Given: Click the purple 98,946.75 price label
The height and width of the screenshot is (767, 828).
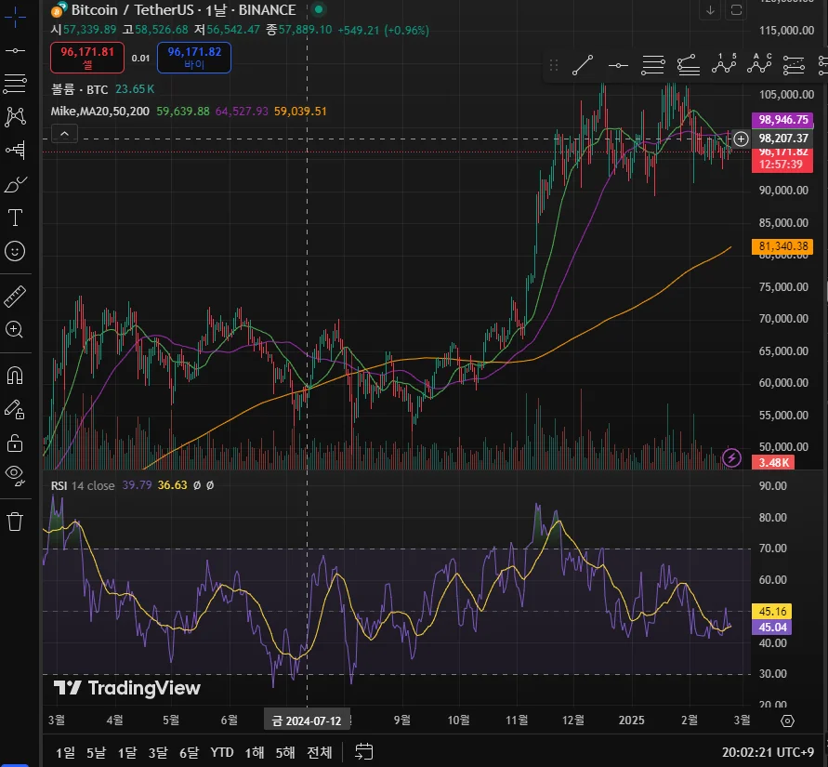Looking at the screenshot, I should pos(782,120).
